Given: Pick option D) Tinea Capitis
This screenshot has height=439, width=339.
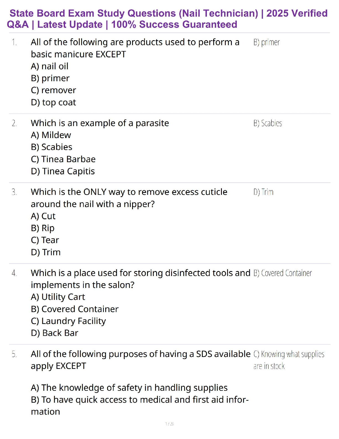Looking at the screenshot, I should 63,172.
